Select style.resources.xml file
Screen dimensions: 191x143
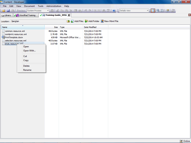pos(14,44)
